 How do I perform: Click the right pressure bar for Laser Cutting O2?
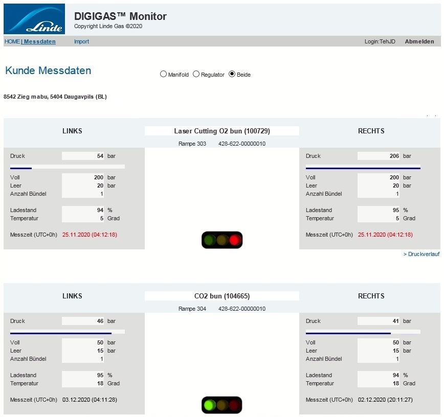tap(363, 167)
